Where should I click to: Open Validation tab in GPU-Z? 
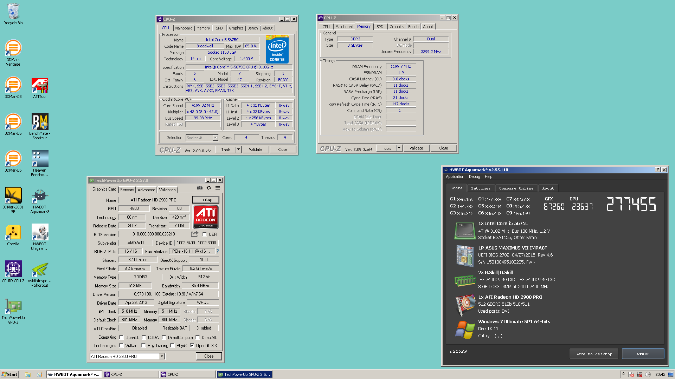coord(167,190)
